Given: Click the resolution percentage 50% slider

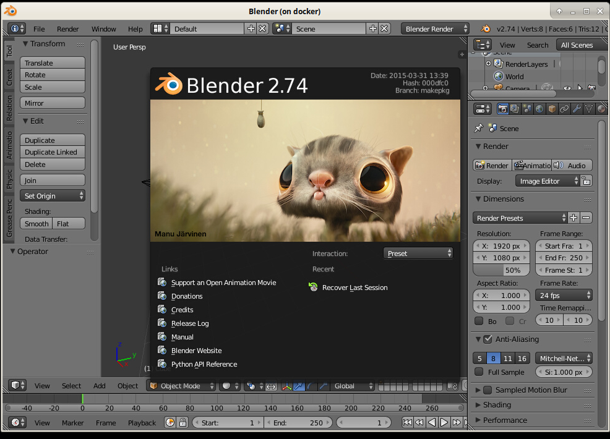Looking at the screenshot, I should click(501, 270).
